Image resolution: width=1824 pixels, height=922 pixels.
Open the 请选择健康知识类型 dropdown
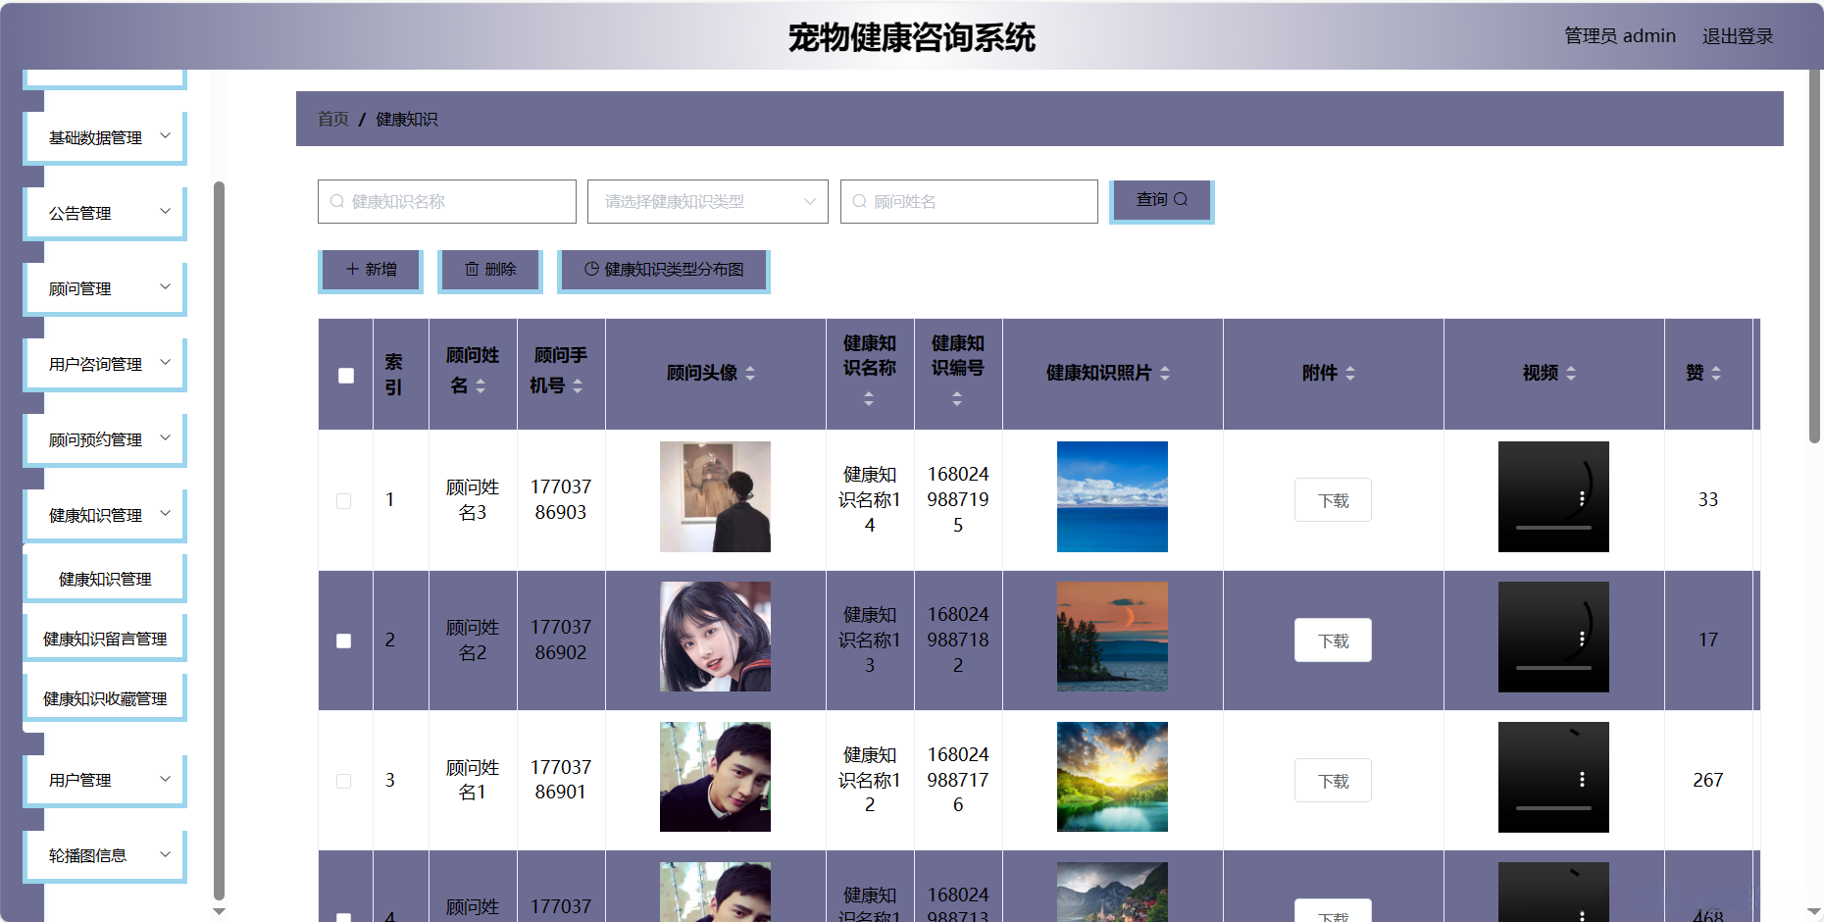pos(706,201)
